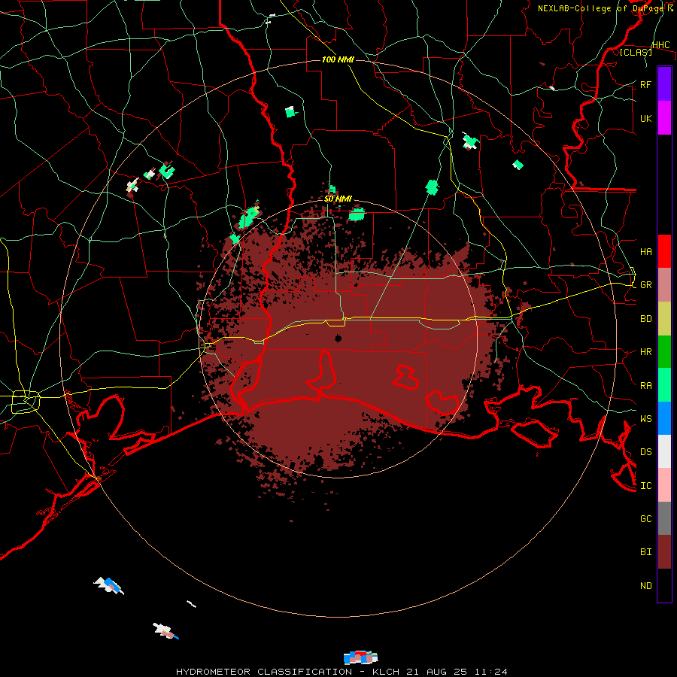Click the BD legend label
Image resolution: width=677 pixels, height=677 pixels.
tap(645, 319)
